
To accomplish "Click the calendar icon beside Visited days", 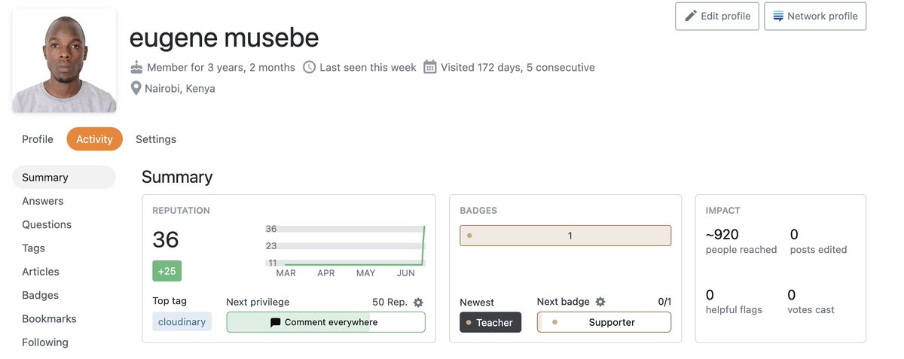I will coord(430,67).
